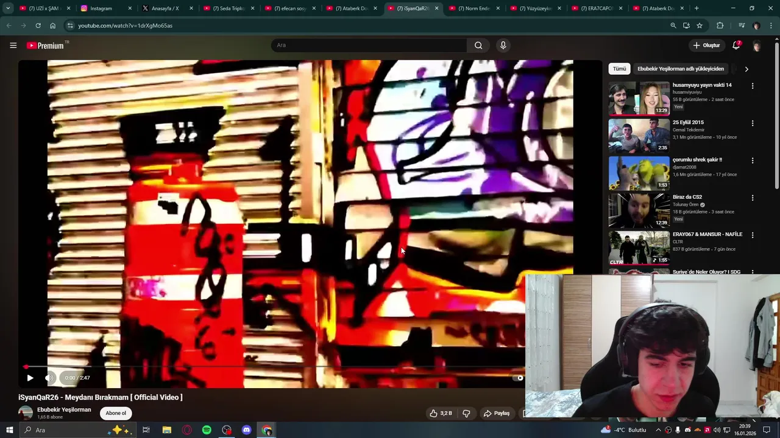The image size is (780, 438).
Task: Switch to the Norm Ender tab
Action: [x=473, y=9]
